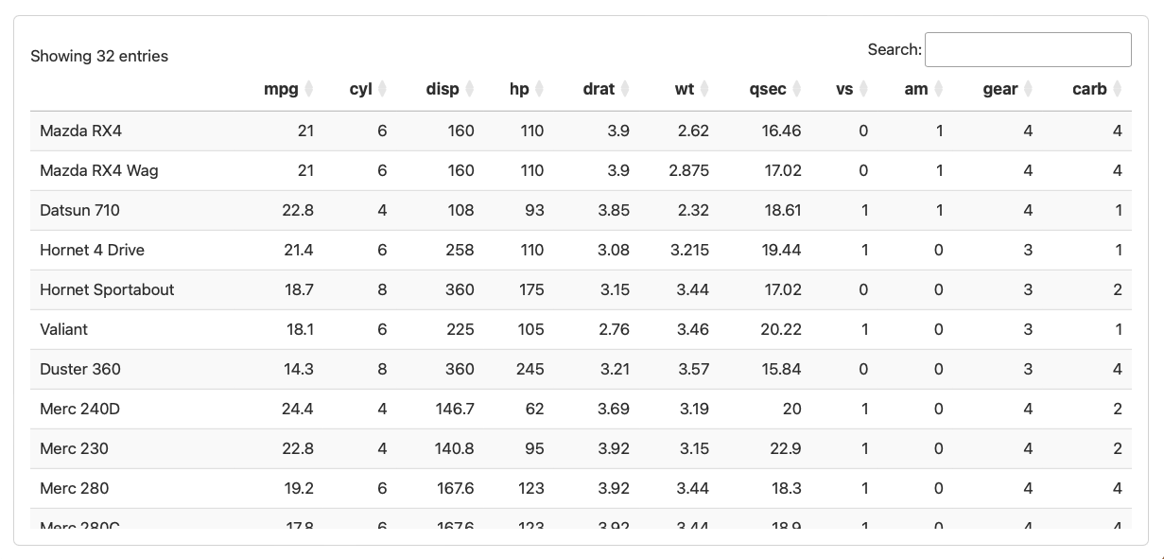Click the hp column sort arrows
Viewport: 1164px width, 559px height.
click(x=538, y=89)
